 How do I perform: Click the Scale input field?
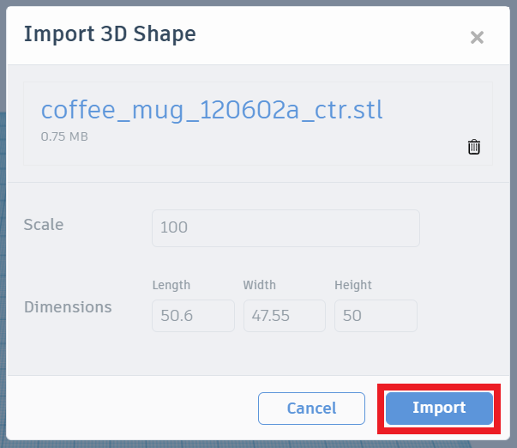[286, 228]
